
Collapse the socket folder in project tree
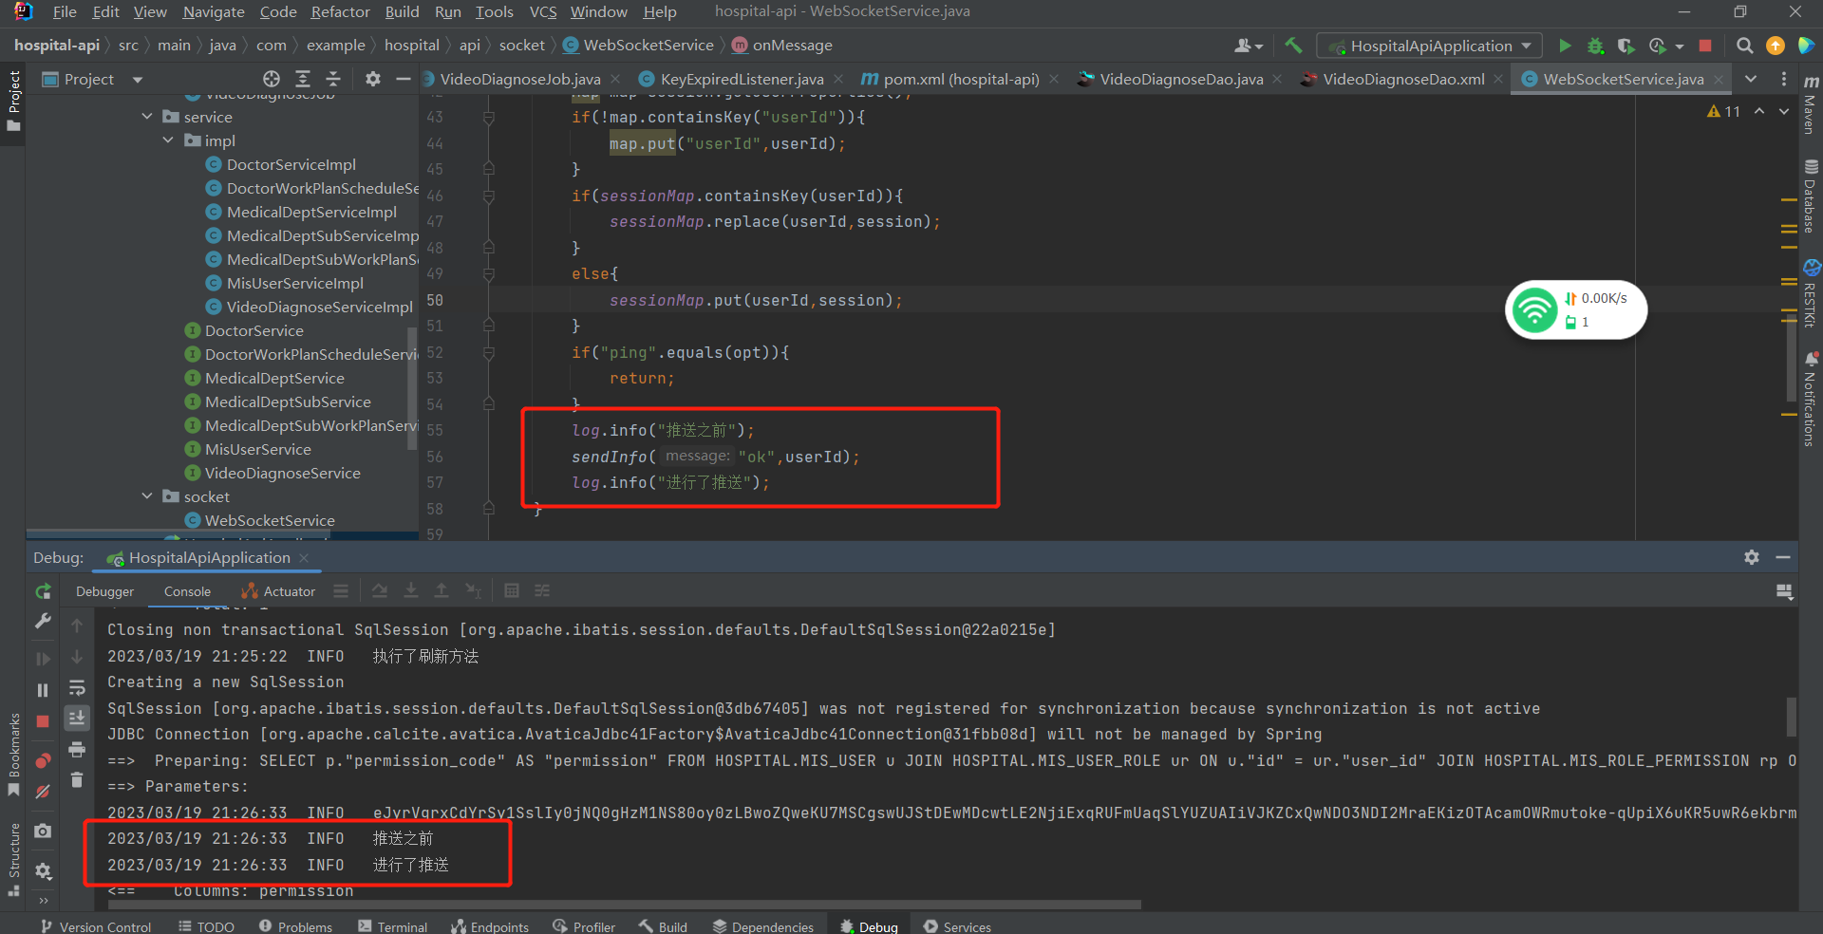pyautogui.click(x=147, y=496)
